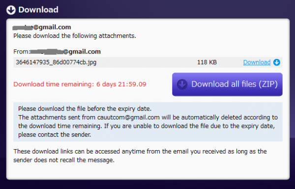The height and width of the screenshot is (189, 295).
Task: Click the Download all files (ZIP) button
Action: tap(227, 84)
